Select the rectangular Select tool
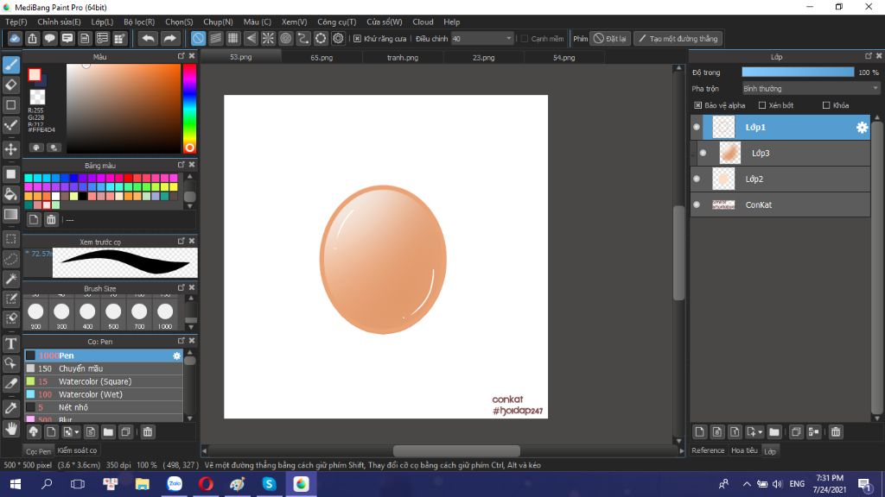 click(x=11, y=239)
